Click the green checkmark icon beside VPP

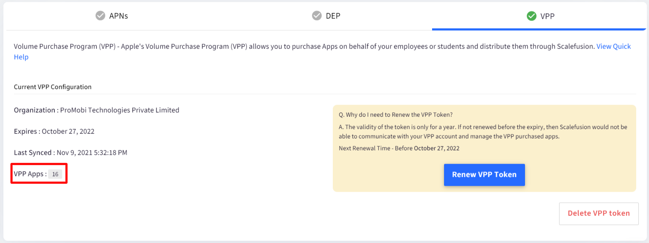(x=531, y=16)
